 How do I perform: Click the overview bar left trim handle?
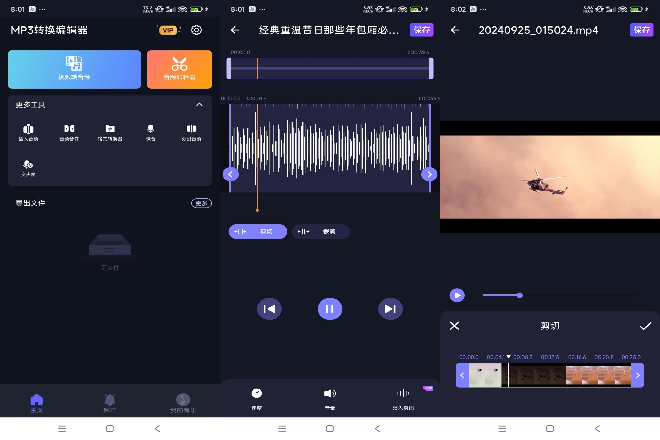(229, 68)
